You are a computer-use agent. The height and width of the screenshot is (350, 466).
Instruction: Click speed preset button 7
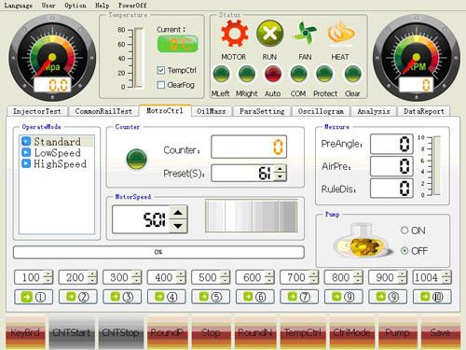coord(299,297)
